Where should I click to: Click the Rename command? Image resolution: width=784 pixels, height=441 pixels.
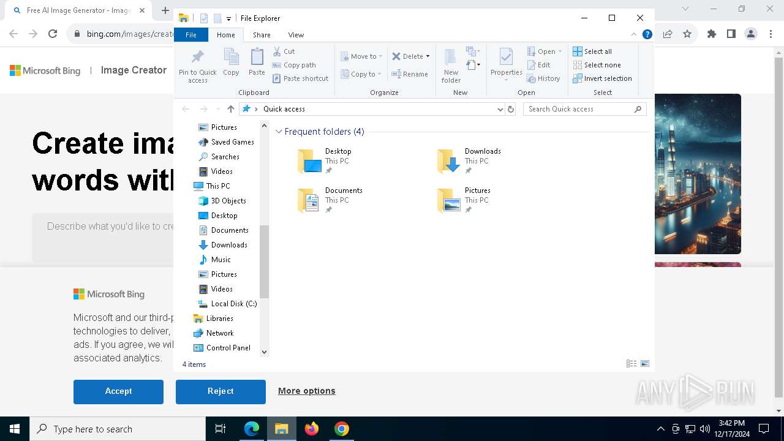click(x=410, y=74)
